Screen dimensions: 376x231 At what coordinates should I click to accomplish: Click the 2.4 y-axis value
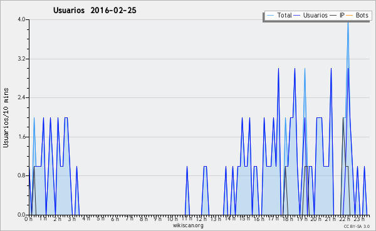(21, 97)
